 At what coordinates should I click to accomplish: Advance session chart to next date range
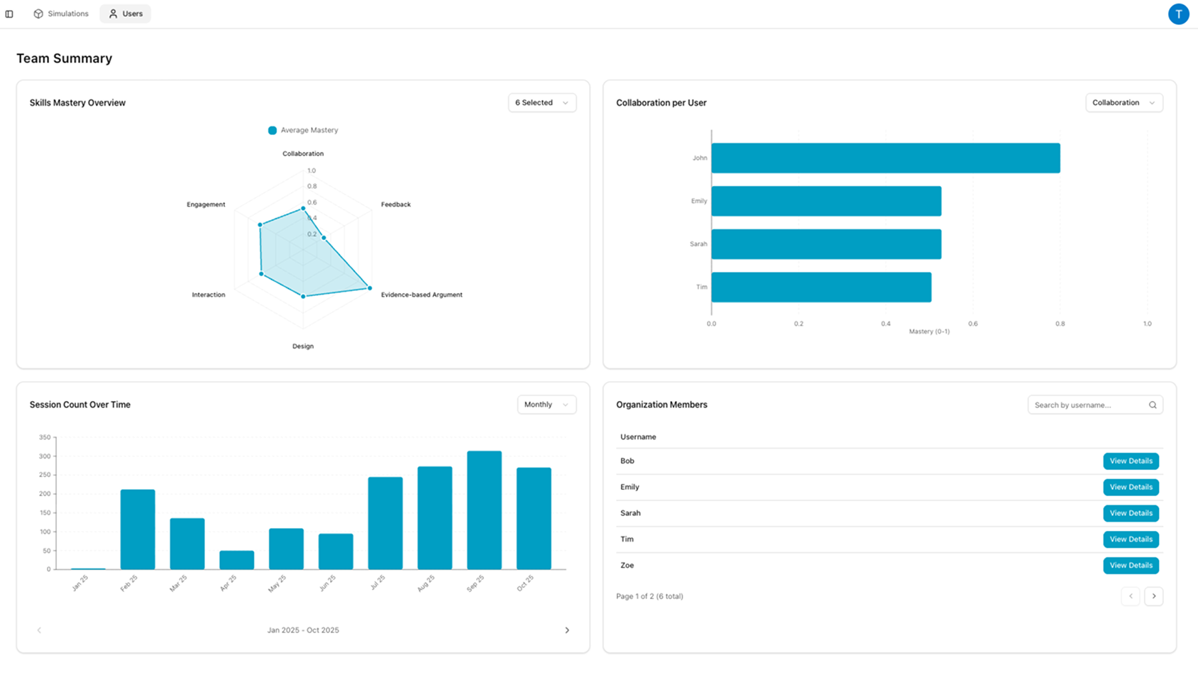click(566, 630)
